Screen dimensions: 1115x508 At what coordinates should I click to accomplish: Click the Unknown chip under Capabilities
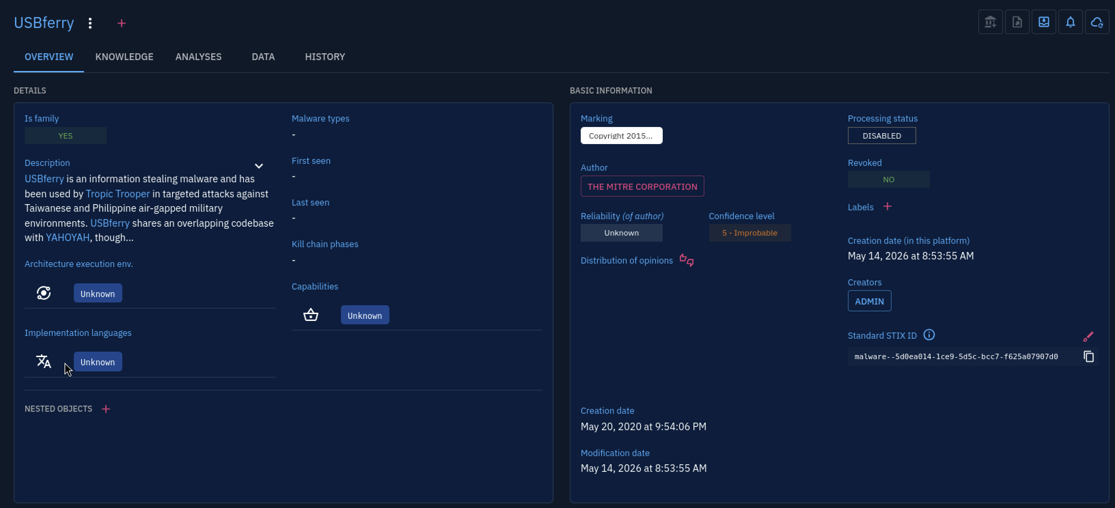click(x=365, y=315)
